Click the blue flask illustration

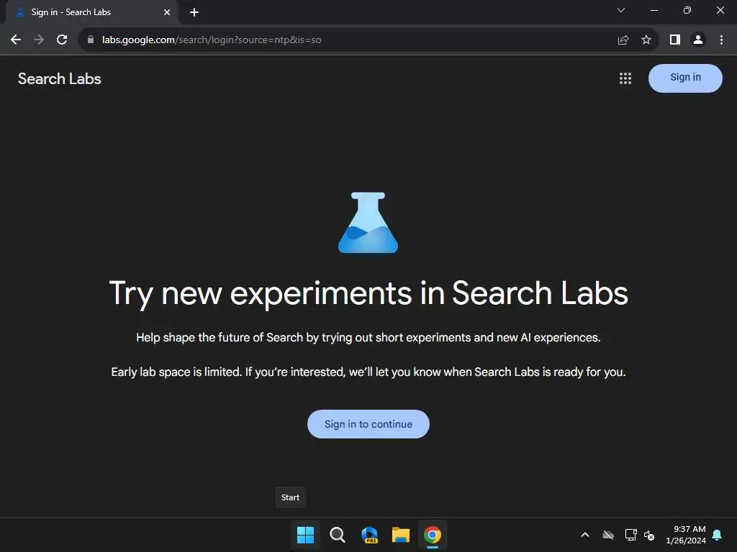click(x=368, y=223)
